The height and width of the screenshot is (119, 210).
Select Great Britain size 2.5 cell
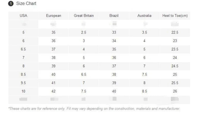pos(84,33)
